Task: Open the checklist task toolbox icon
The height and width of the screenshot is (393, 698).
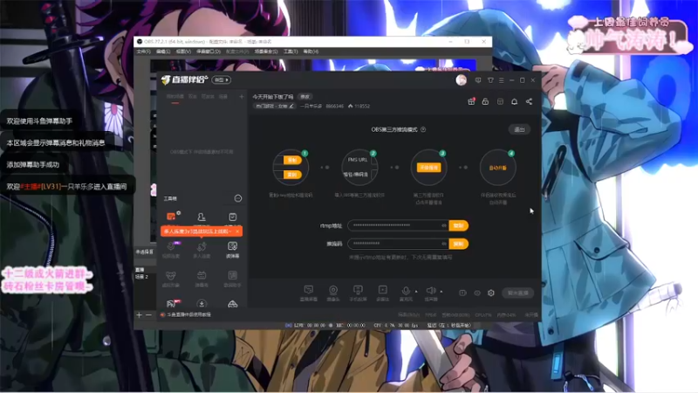Action: (232, 217)
